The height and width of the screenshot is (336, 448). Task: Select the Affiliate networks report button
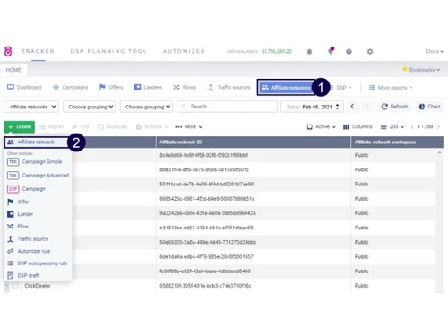286,88
